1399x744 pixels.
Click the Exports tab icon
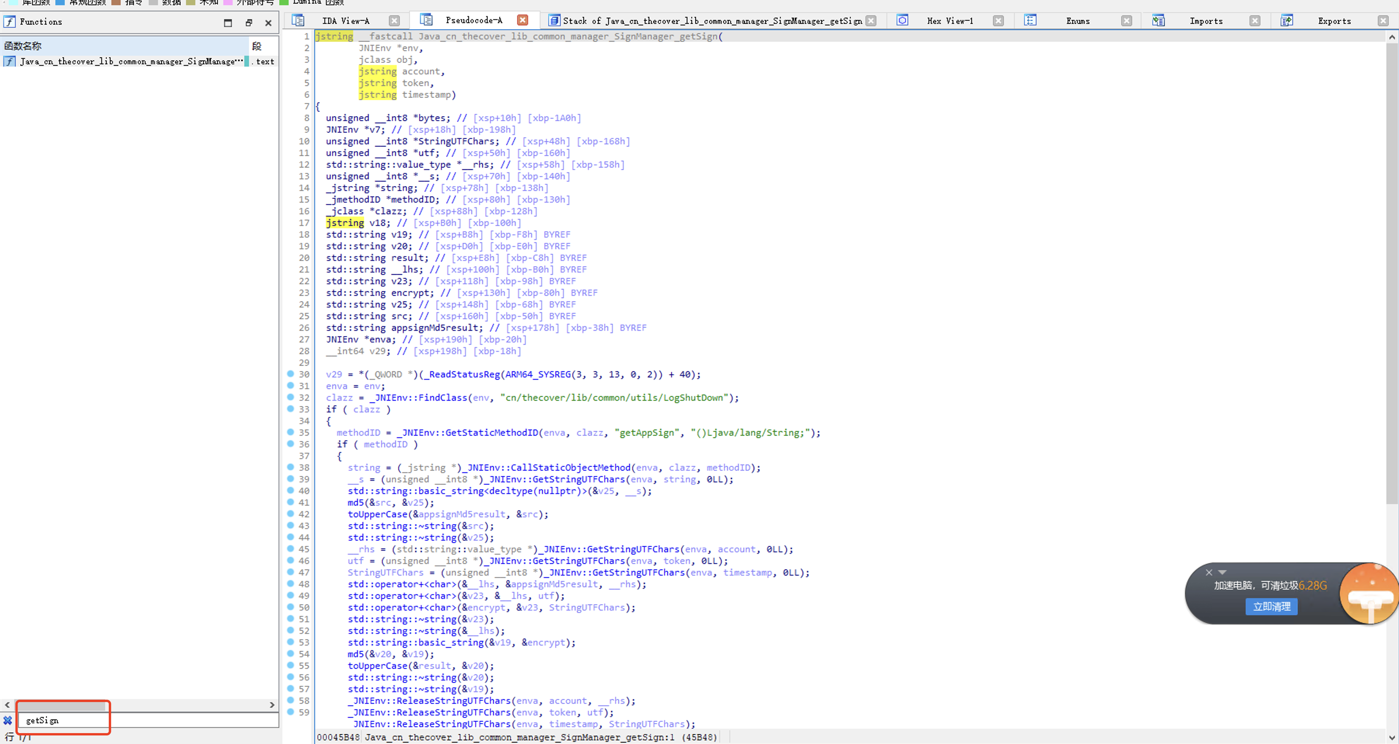pyautogui.click(x=1287, y=21)
